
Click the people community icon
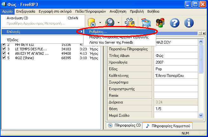pos(160,23)
